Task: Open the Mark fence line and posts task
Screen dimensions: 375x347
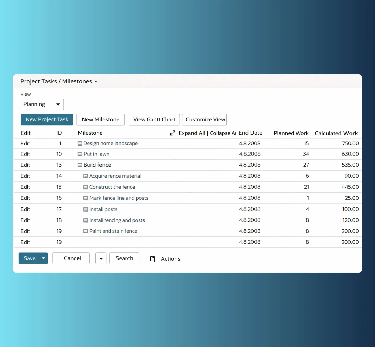Action: click(119, 198)
